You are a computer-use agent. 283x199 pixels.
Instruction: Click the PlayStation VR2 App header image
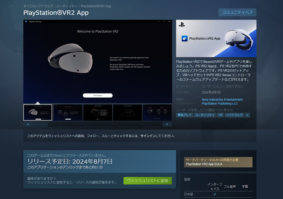click(x=216, y=38)
